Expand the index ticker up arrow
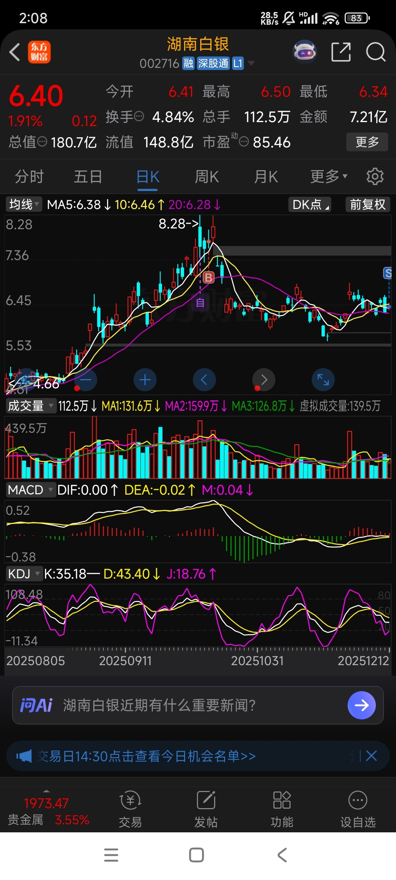 46,791
